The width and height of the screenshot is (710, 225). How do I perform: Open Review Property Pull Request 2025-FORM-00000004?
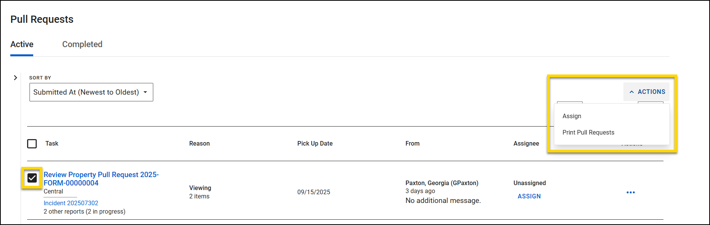click(101, 179)
